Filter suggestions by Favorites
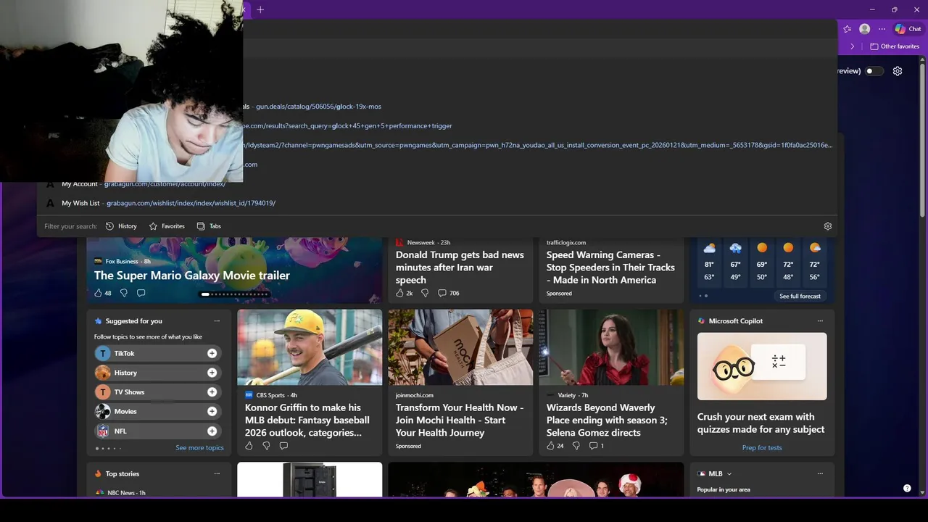The height and width of the screenshot is (522, 928). (167, 226)
